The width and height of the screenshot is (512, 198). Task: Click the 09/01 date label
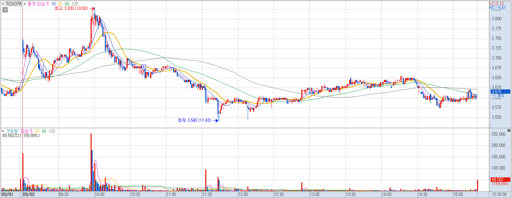point(7,195)
